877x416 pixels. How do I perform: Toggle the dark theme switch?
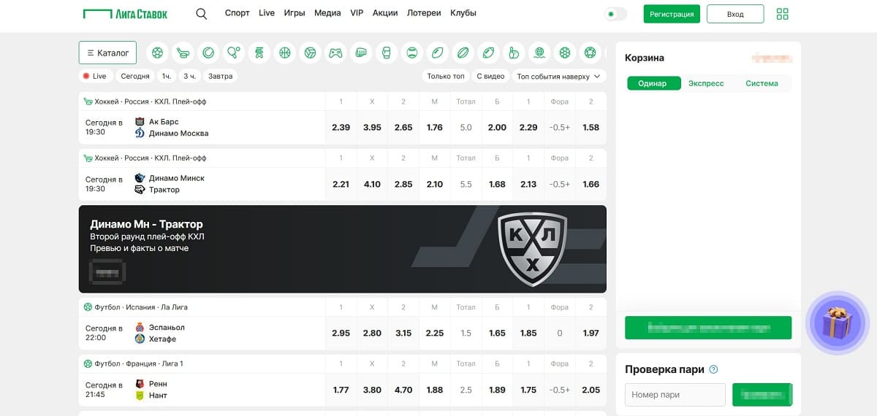615,14
